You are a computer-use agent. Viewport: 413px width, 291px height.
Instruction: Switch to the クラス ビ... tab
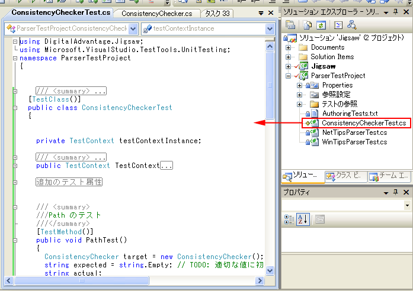[346, 176]
